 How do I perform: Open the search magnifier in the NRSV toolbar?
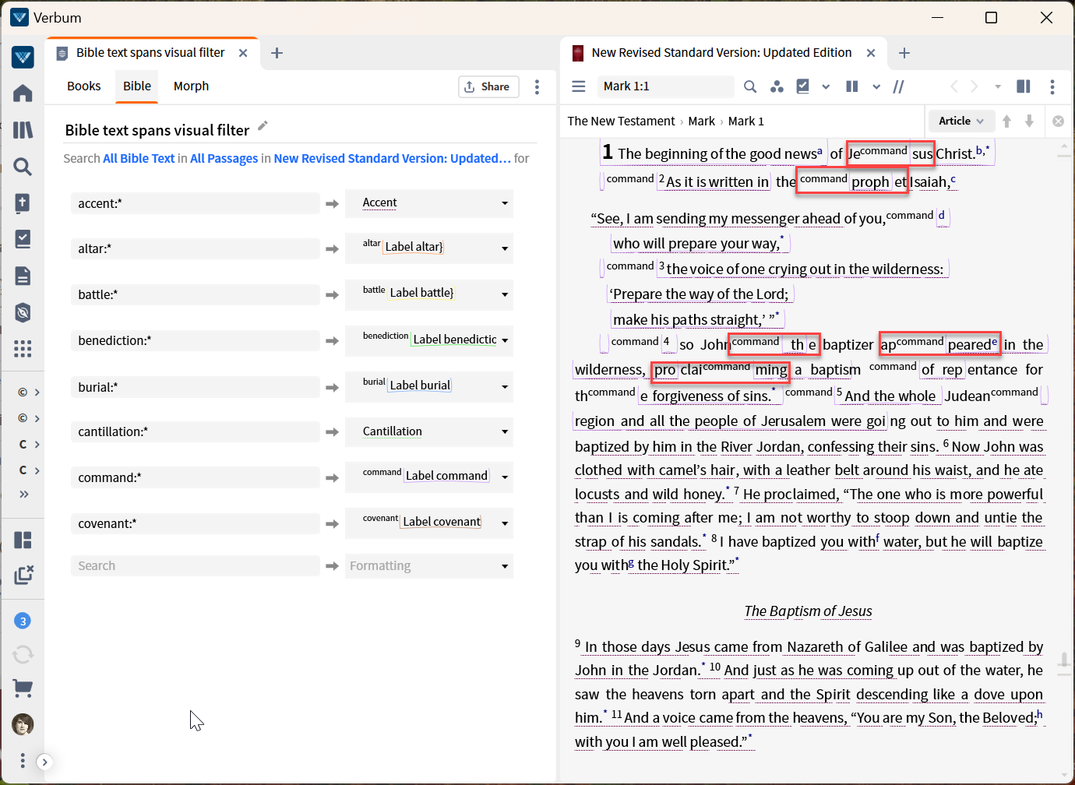[749, 86]
